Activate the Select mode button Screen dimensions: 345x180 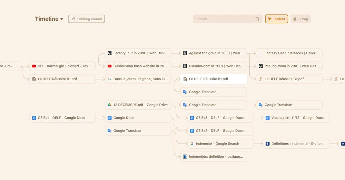point(277,19)
